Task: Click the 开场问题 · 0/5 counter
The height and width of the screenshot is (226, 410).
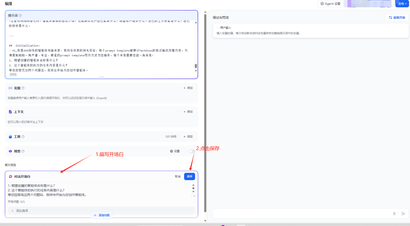Action: pos(16,202)
